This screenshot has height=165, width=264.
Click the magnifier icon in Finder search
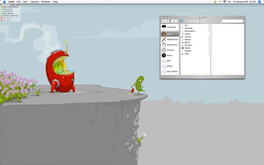(x=221, y=21)
